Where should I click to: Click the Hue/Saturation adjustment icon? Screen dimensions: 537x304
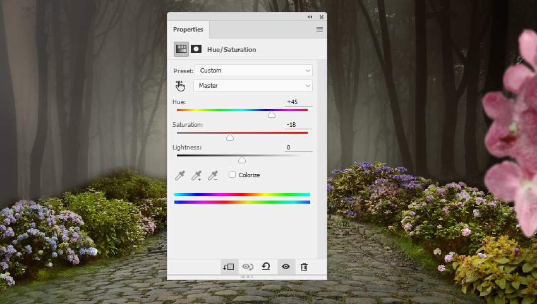click(x=181, y=49)
